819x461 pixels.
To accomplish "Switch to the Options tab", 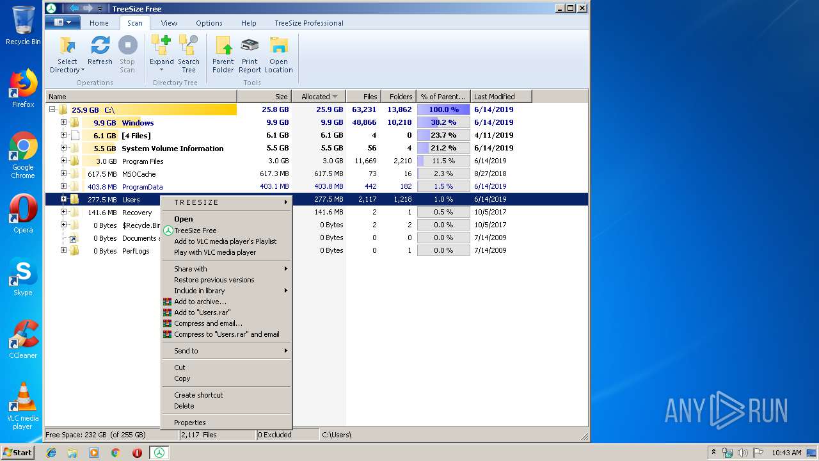I will (209, 23).
